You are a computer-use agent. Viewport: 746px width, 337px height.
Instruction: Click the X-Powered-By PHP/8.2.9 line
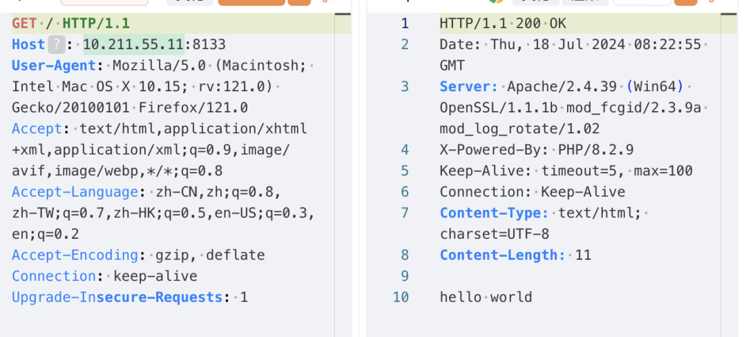[537, 151]
